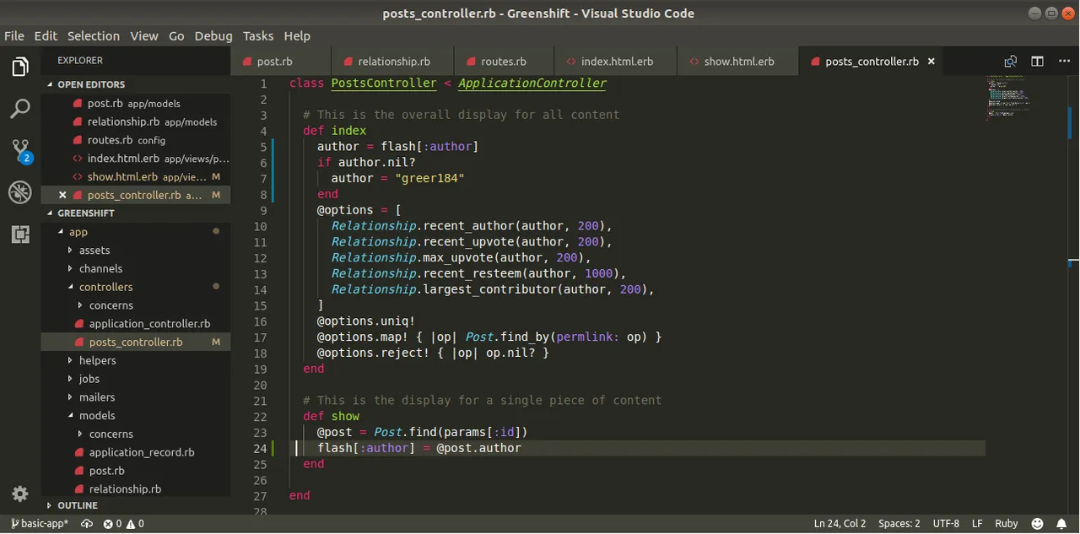Expand concerns folder under controllers

136,305
